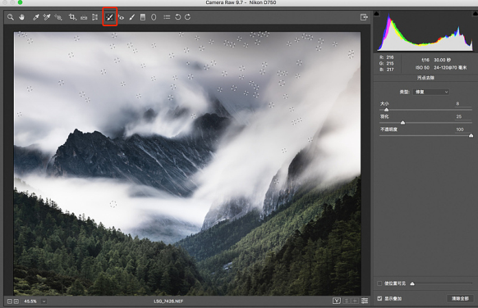Open the zoom level dropdown arrow

point(44,301)
